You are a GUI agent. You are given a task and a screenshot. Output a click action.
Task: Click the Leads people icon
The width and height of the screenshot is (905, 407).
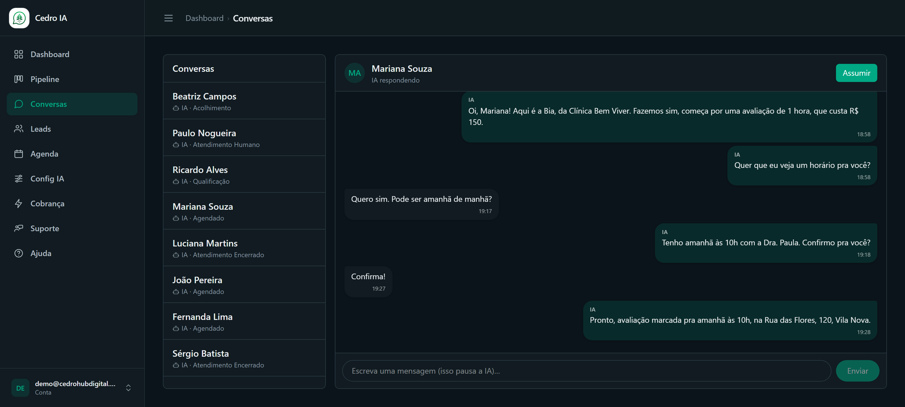[x=19, y=129]
